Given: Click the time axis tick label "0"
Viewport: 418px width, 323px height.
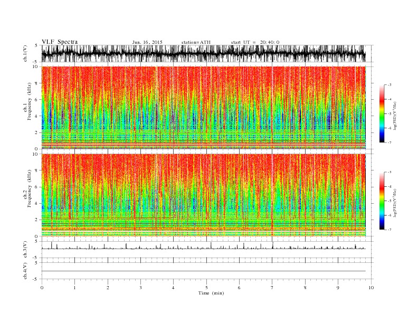Looking at the screenshot, I should (42, 288).
